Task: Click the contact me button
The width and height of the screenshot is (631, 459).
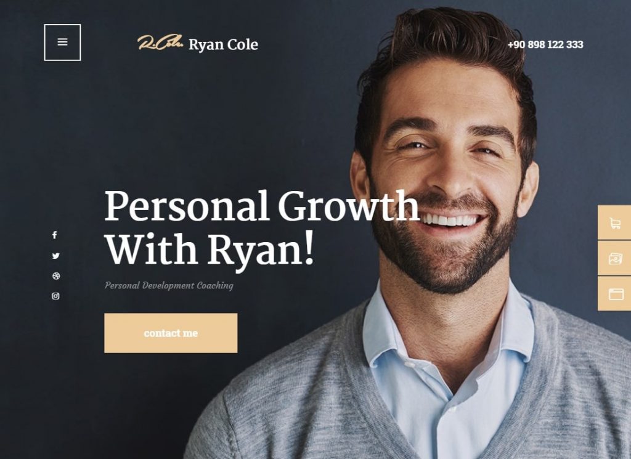Action: (171, 333)
